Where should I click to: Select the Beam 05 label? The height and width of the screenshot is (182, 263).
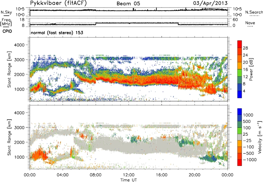coord(128,4)
